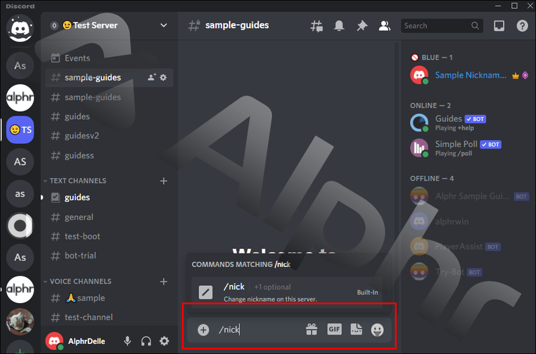Switch to TS Test Server icon
This screenshot has height=354, width=536.
20,130
